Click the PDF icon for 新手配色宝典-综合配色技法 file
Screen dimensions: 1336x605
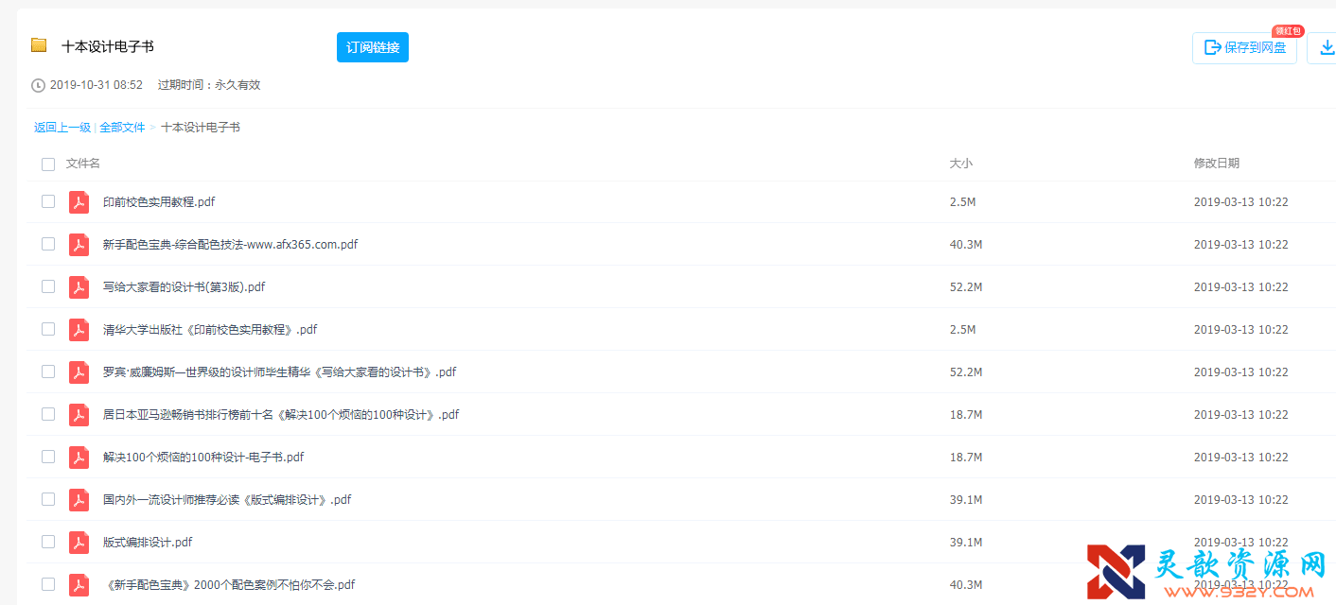pos(79,245)
